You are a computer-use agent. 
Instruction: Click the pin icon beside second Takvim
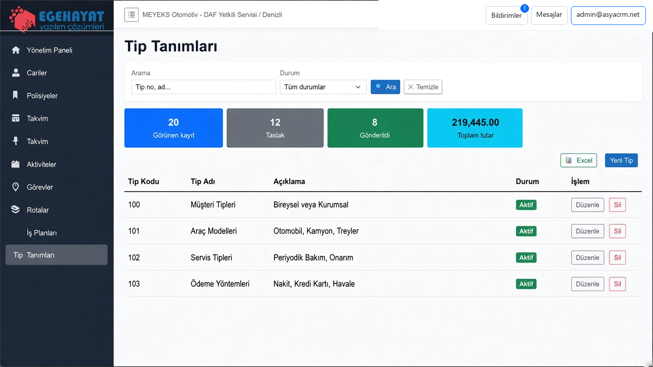pyautogui.click(x=16, y=141)
